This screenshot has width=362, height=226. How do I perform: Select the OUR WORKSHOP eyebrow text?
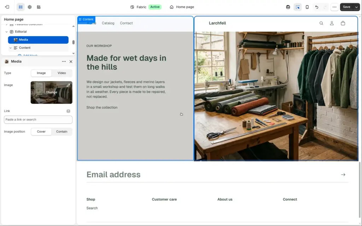pyautogui.click(x=99, y=46)
